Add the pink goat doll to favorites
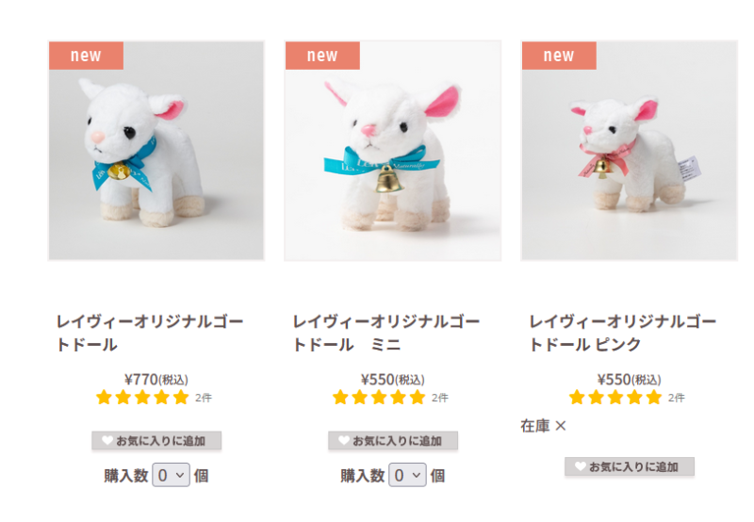The height and width of the screenshot is (522, 754). pos(630,466)
